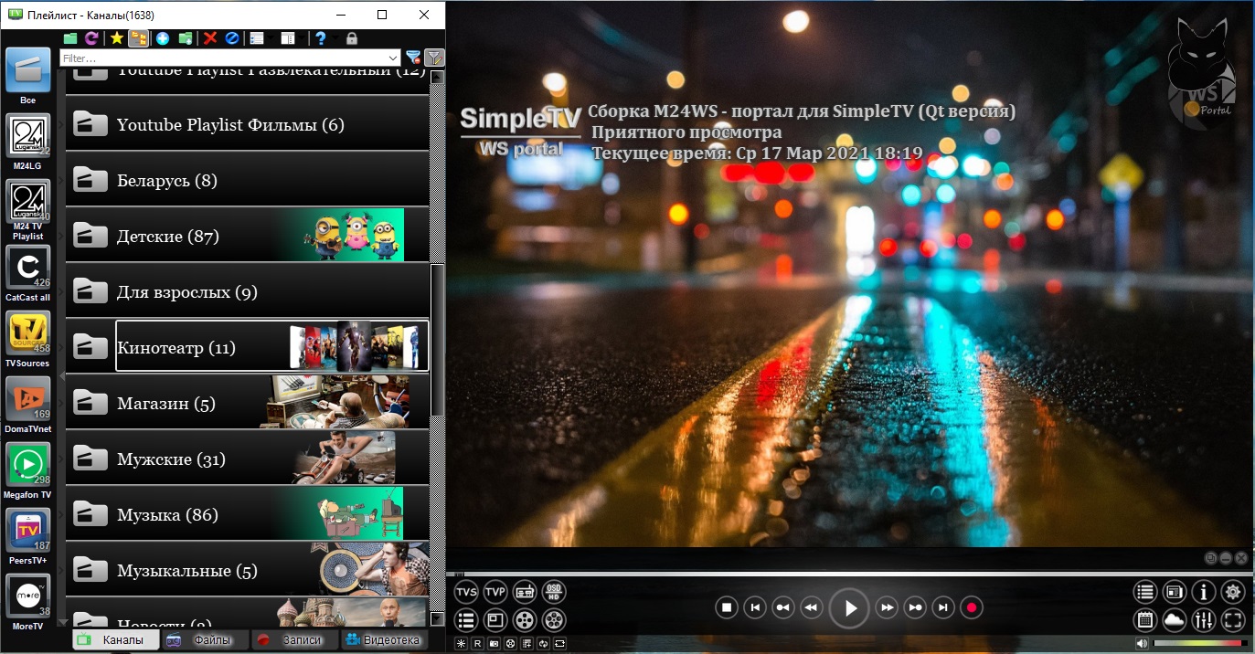Click the red X delete icon

tap(210, 38)
